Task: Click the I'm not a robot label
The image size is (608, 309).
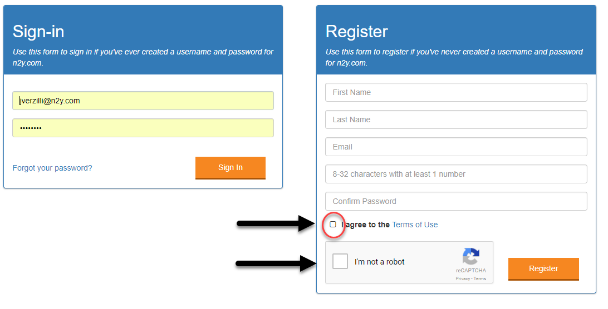Action: 379,262
